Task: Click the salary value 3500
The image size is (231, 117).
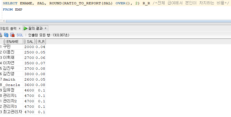Action: [29, 63]
